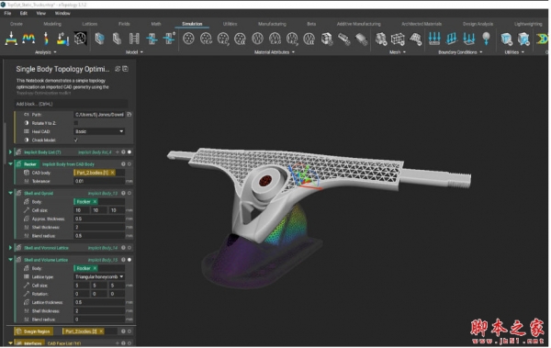Switch to the Additive Manufacturing ribbon tab

pyautogui.click(x=358, y=24)
